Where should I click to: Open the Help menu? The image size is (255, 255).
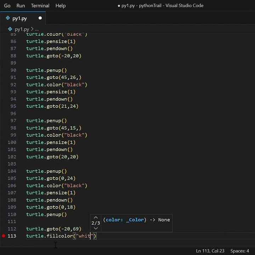coord(61,6)
